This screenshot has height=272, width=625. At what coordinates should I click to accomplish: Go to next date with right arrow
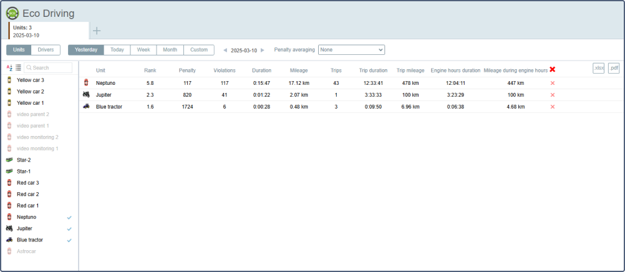pos(263,50)
